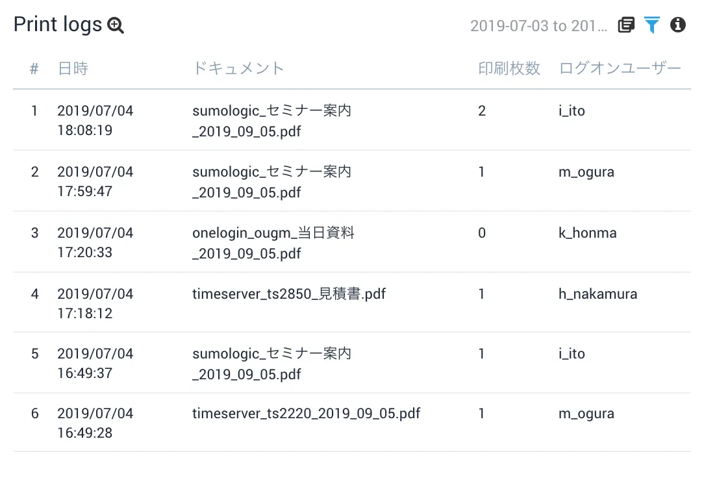Screen dimensions: 704x478
Task: Select timestamp 2019/07/04 17:59:47
Action: [95, 181]
